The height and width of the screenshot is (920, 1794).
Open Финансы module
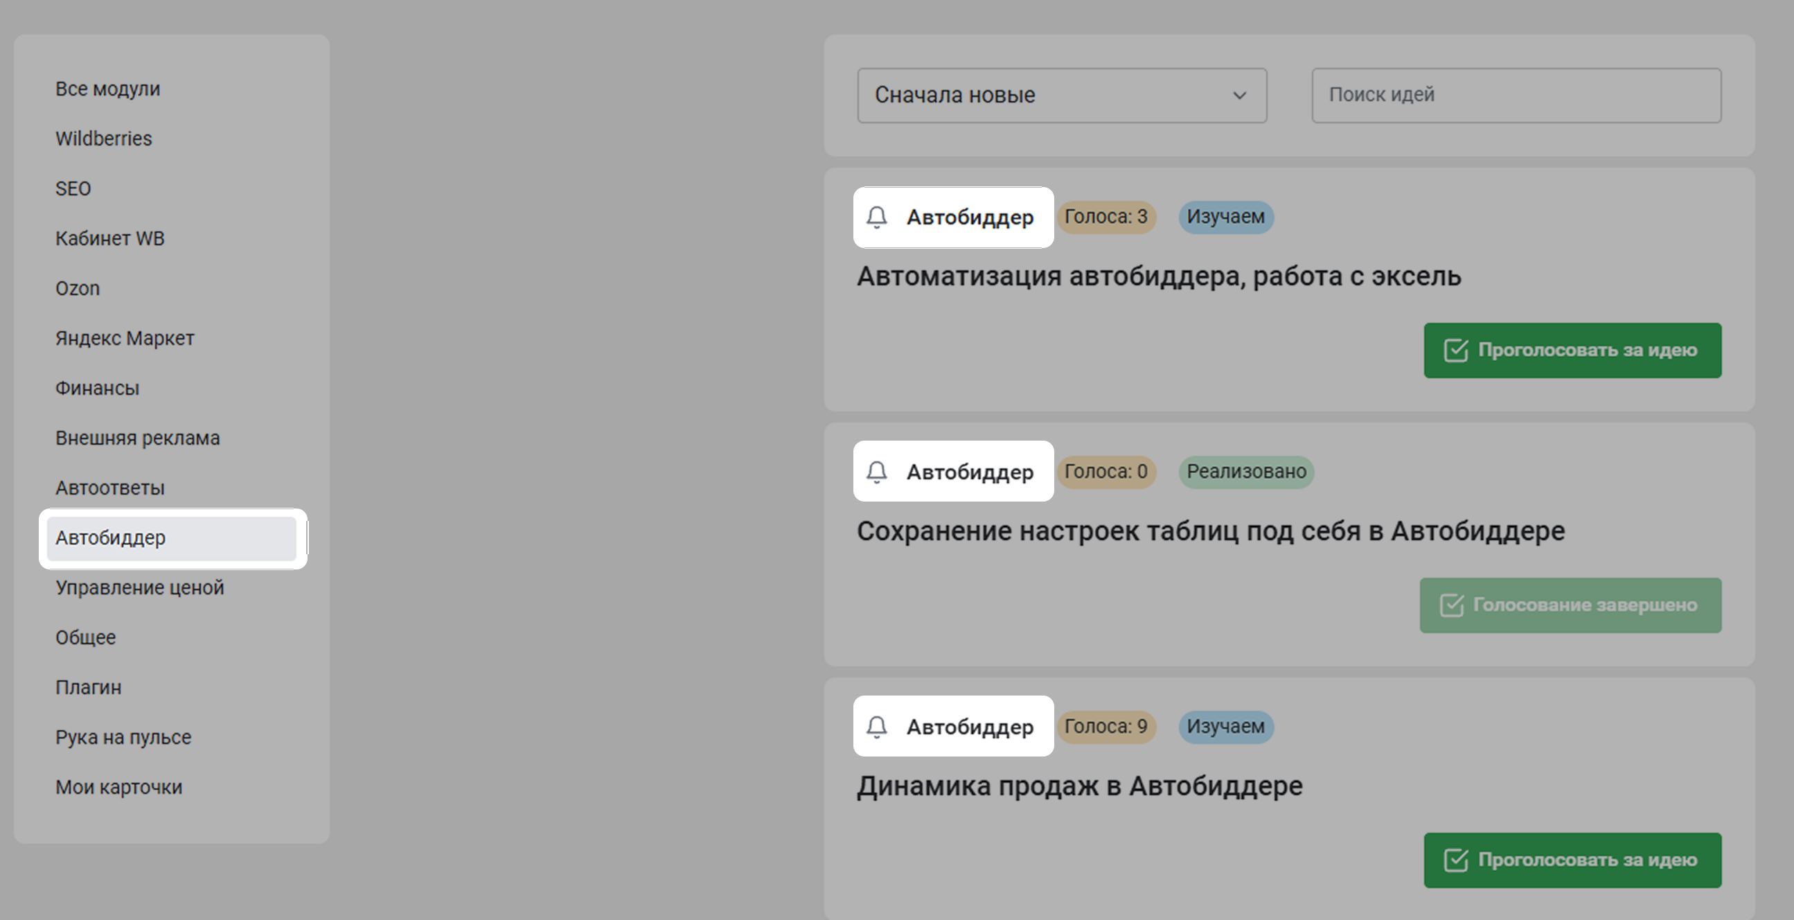tap(98, 388)
